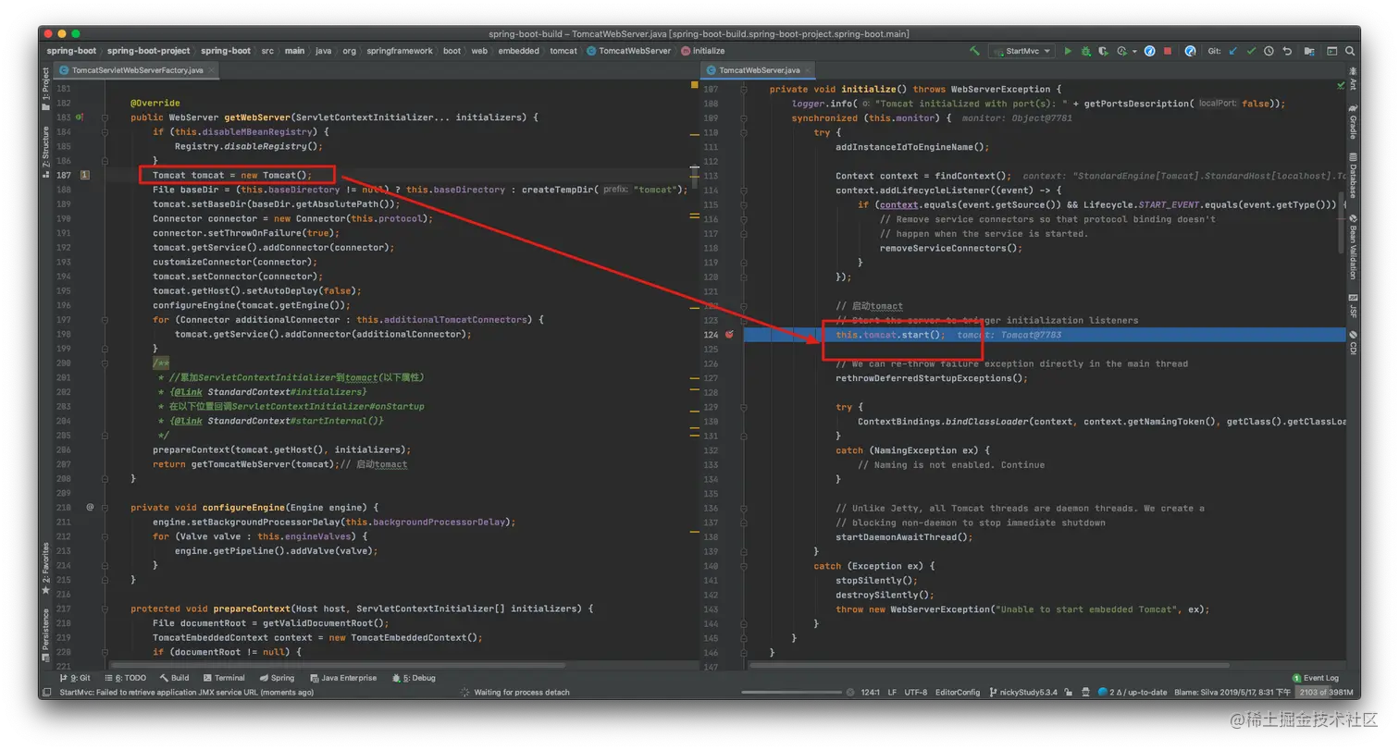1399x750 pixels.
Task: Open the Java Enterprise tool window
Action: (344, 678)
